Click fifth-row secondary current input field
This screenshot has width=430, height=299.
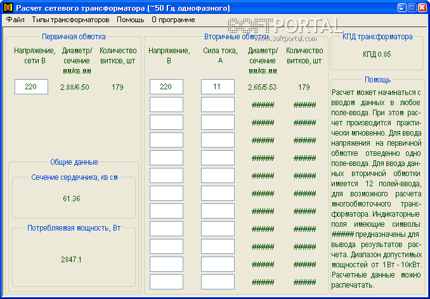(x=218, y=158)
